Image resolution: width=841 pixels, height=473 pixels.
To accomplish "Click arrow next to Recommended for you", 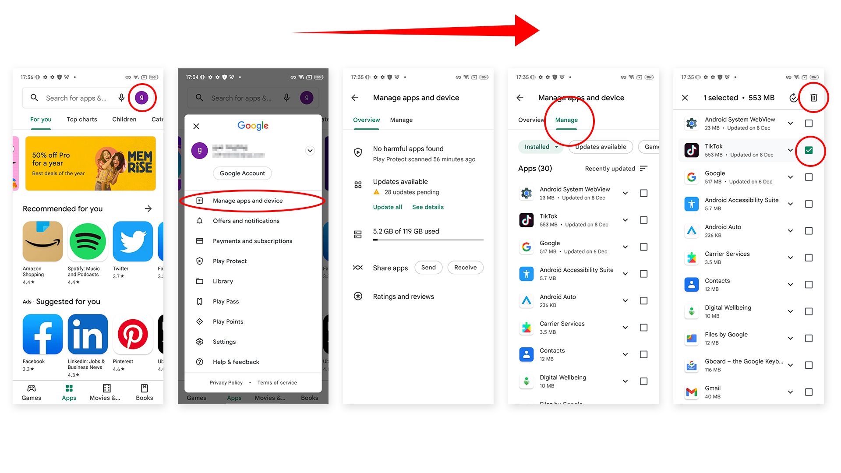I will (x=148, y=208).
